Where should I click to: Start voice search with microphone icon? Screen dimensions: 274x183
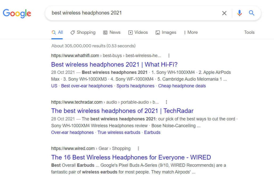click(x=240, y=13)
